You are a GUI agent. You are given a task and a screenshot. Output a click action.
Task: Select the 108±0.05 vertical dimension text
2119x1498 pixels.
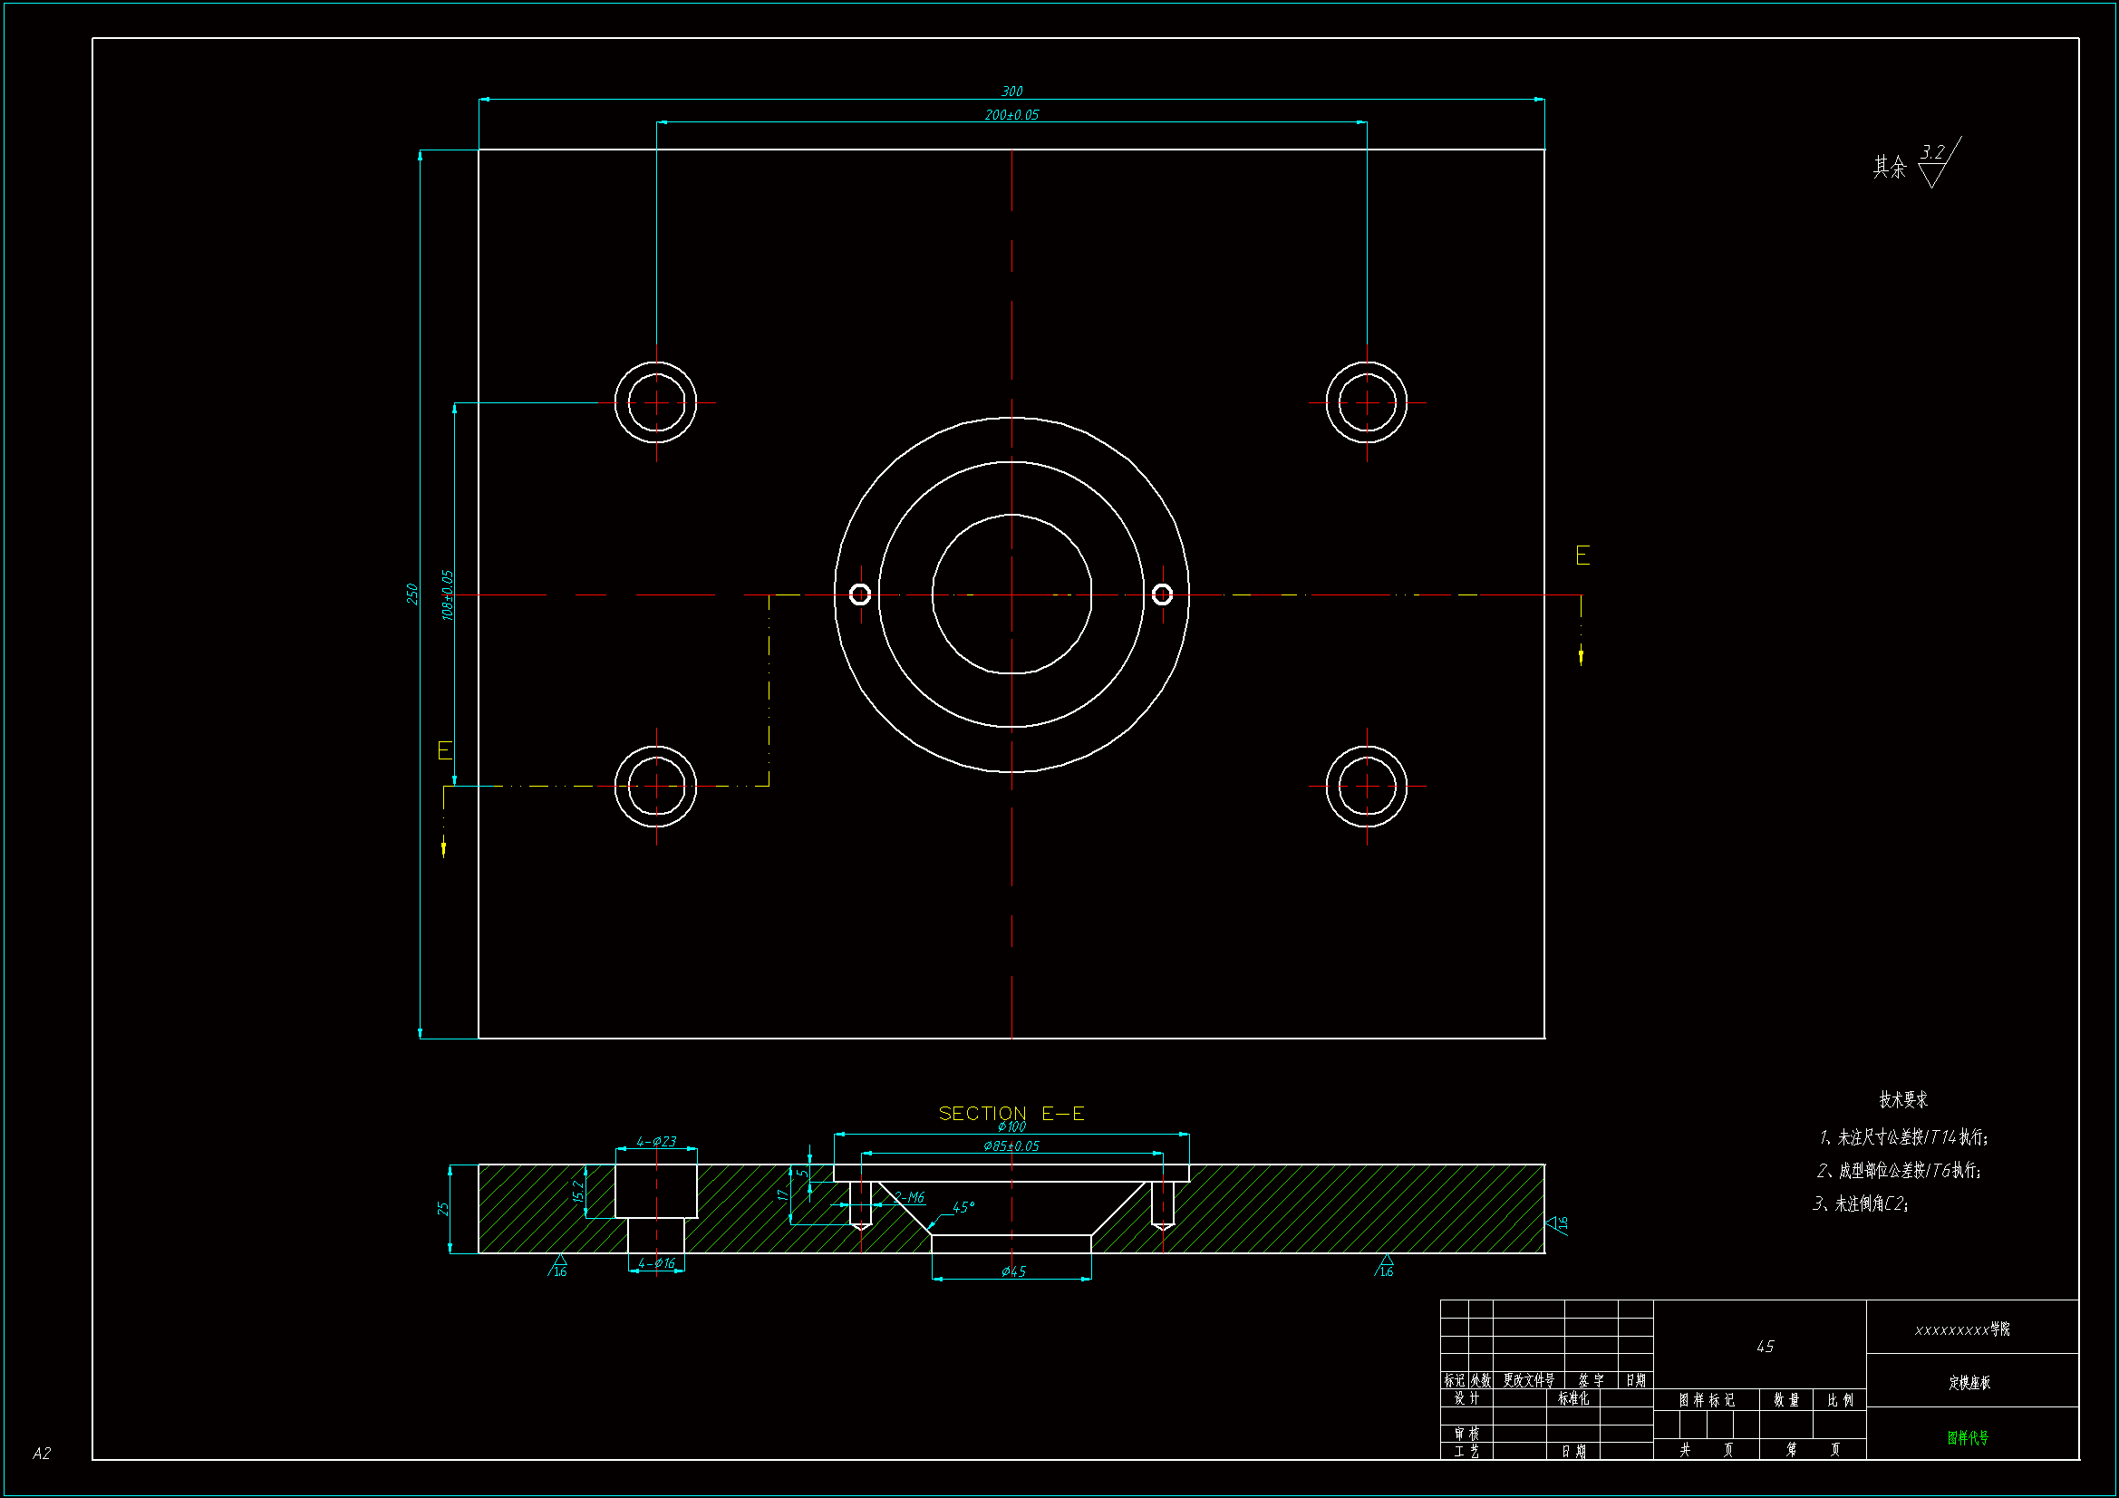pos(448,595)
